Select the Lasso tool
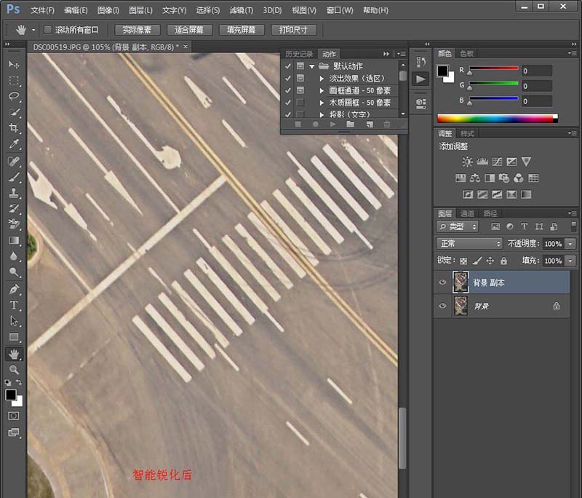Viewport: 582px width, 498px height. (x=14, y=96)
